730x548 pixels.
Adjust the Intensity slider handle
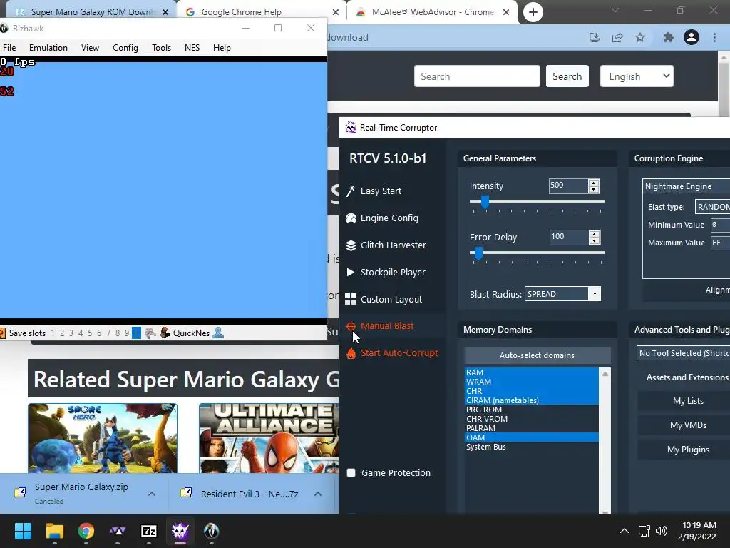tap(485, 202)
